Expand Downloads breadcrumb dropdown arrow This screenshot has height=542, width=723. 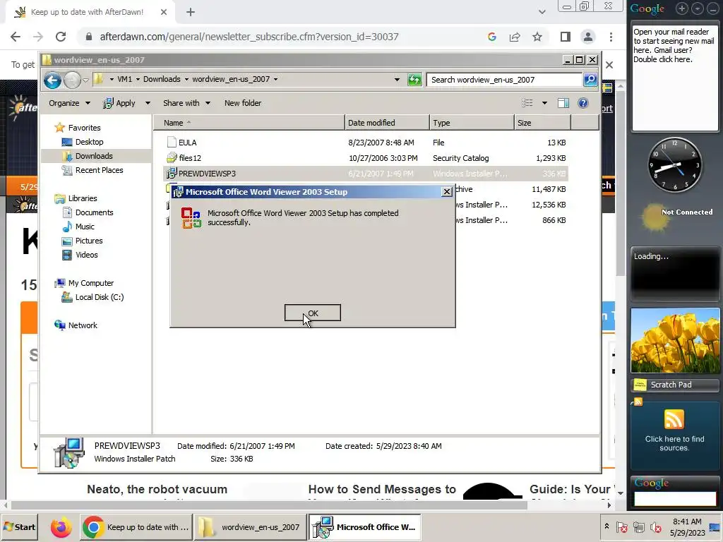[186, 79]
